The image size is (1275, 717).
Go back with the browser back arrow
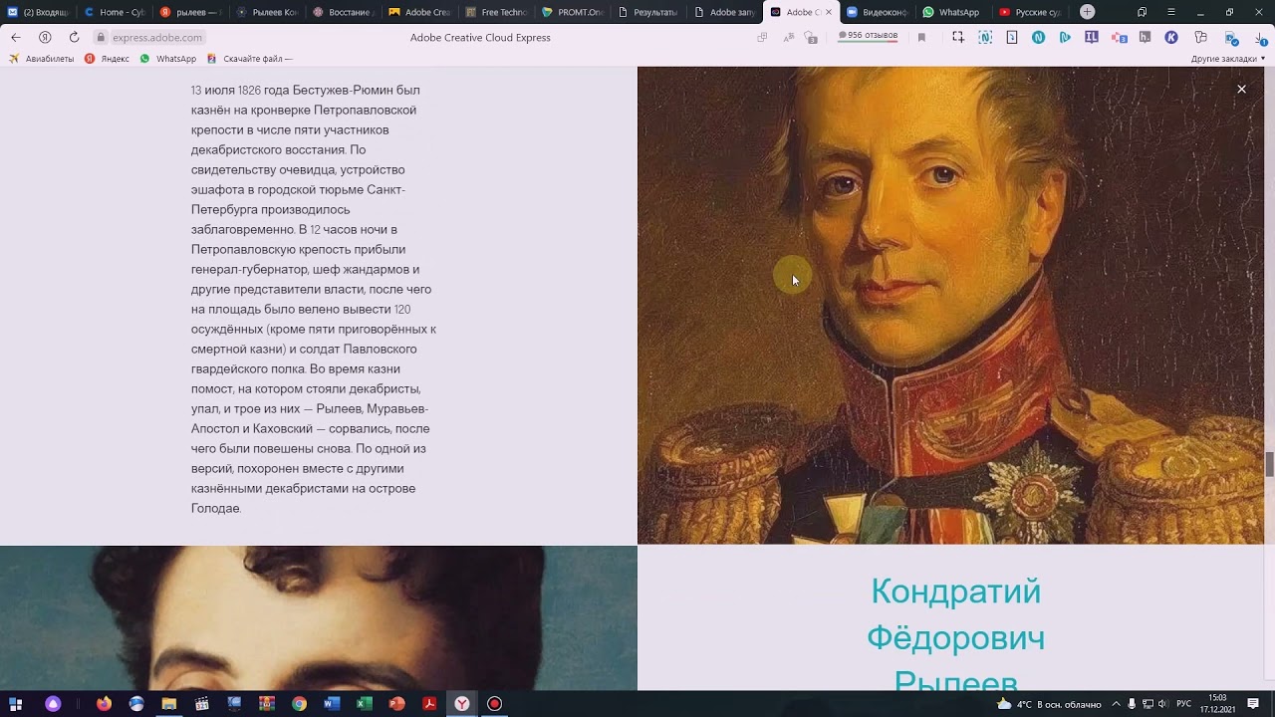16,37
